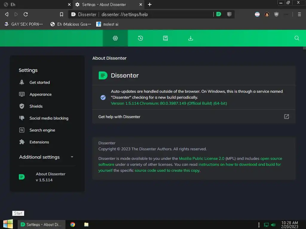Open the source code used to create this copy link
The height and width of the screenshot is (229, 306).
click(167, 170)
